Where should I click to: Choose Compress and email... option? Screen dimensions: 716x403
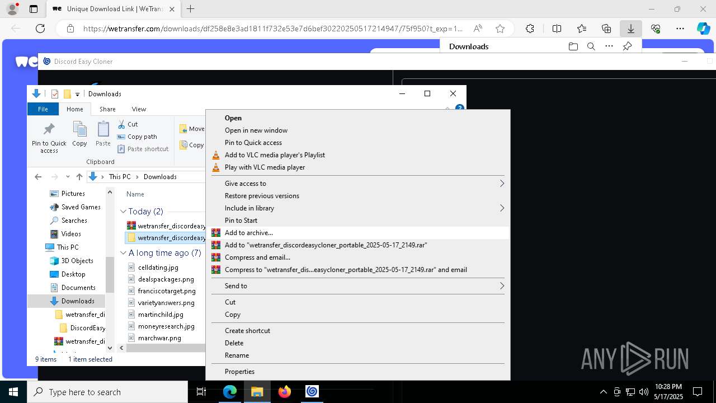point(359,257)
